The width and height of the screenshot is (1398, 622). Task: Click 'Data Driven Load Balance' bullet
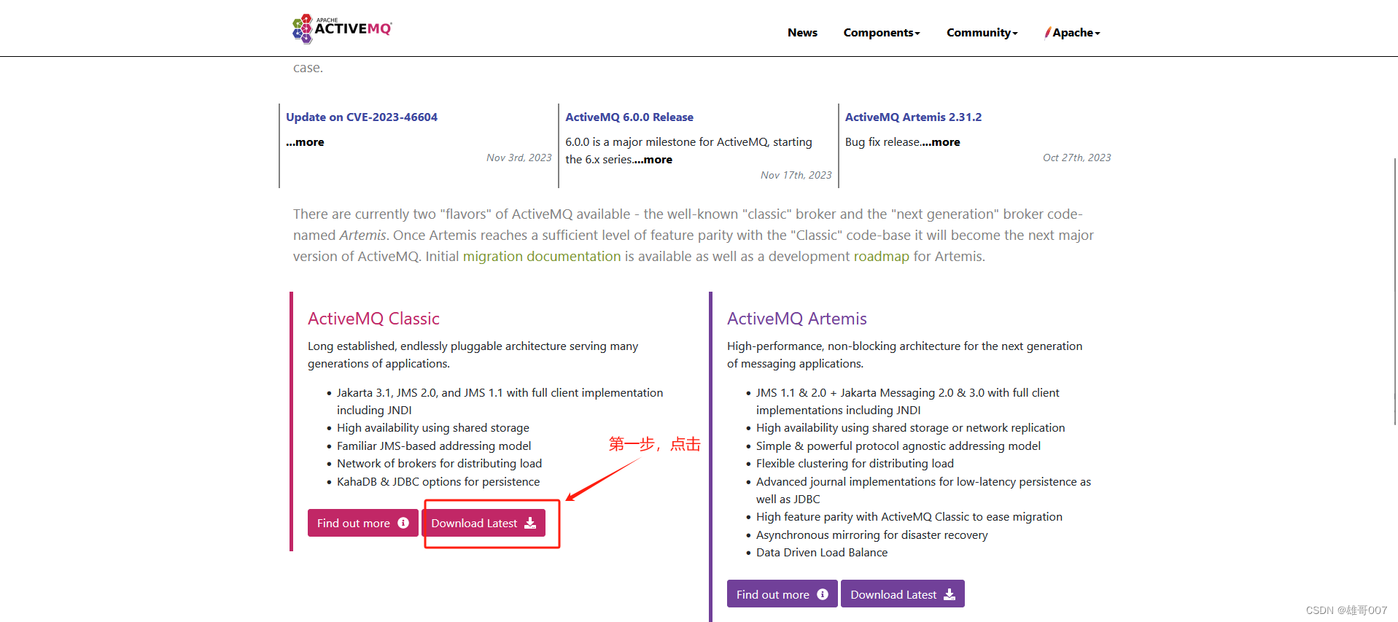(822, 552)
